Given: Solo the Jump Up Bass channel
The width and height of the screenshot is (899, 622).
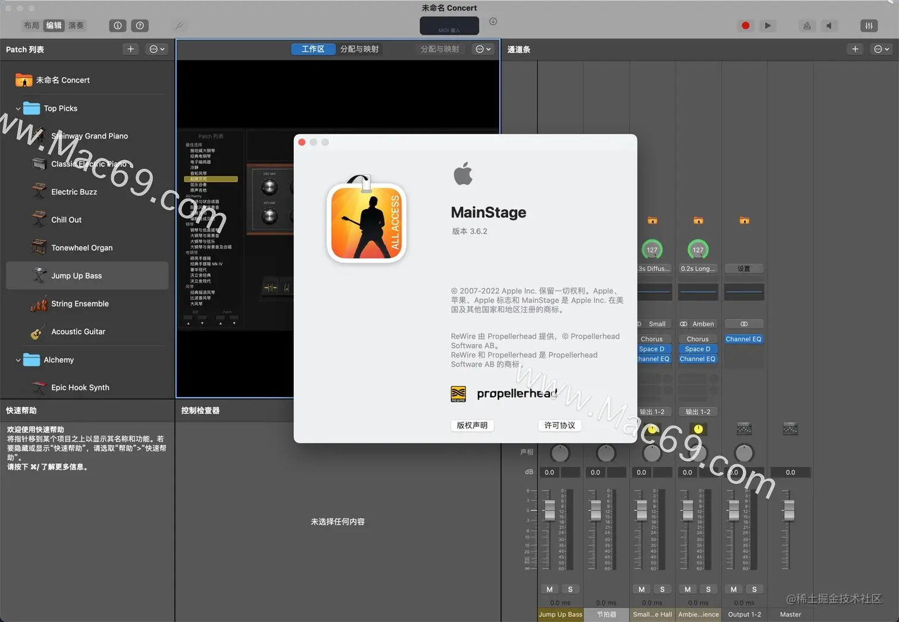Looking at the screenshot, I should [570, 589].
